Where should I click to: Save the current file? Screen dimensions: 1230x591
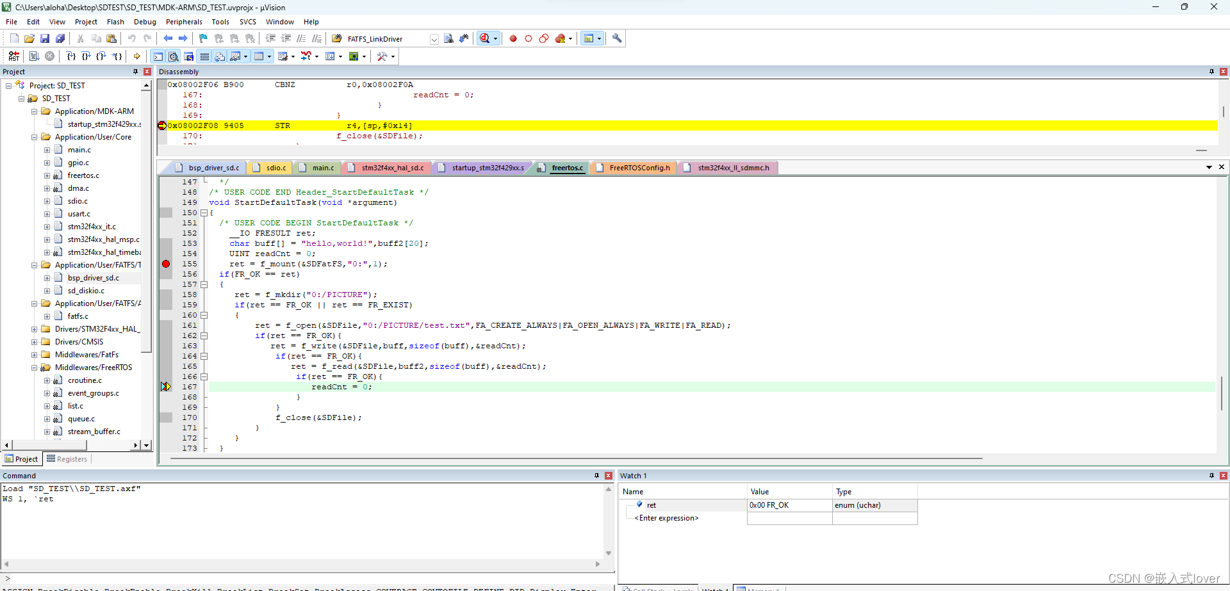coord(45,38)
